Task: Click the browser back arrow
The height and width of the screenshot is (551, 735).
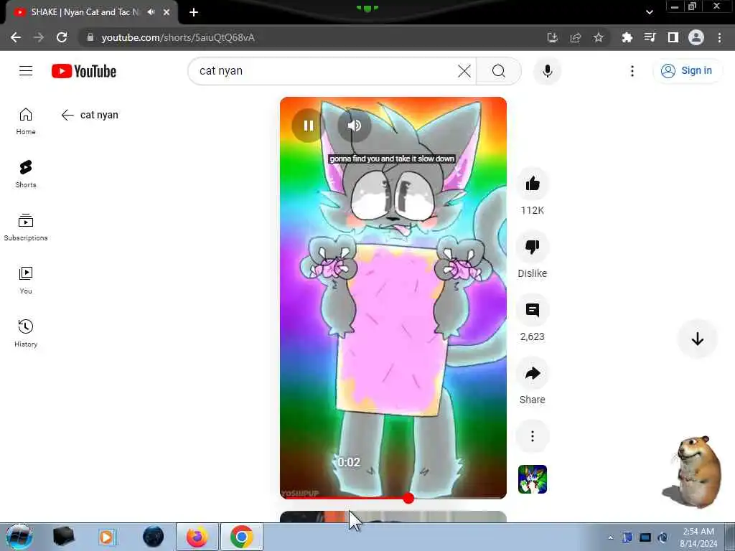Action: click(16, 37)
